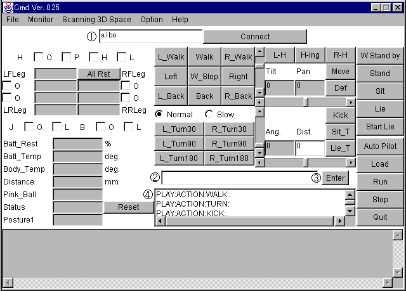Click the Java cup icon in title bar

pos(7,7)
